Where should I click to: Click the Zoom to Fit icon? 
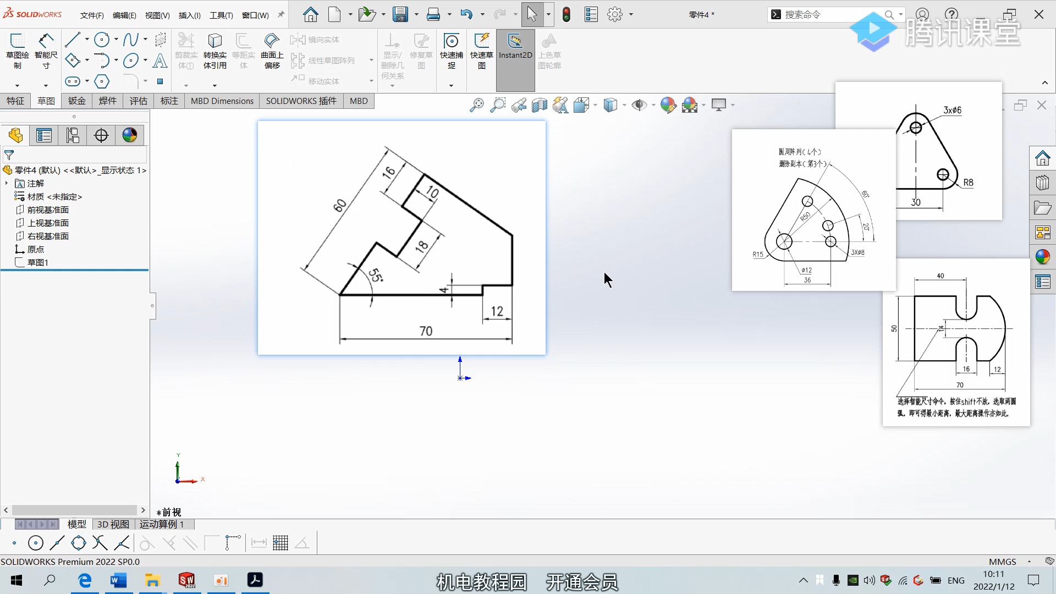(476, 105)
